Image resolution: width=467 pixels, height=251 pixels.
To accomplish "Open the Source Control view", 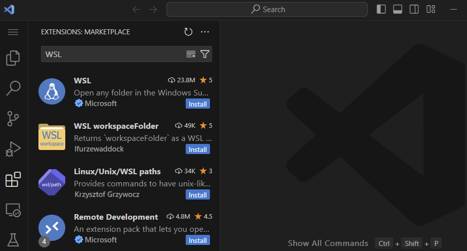I will point(13,119).
